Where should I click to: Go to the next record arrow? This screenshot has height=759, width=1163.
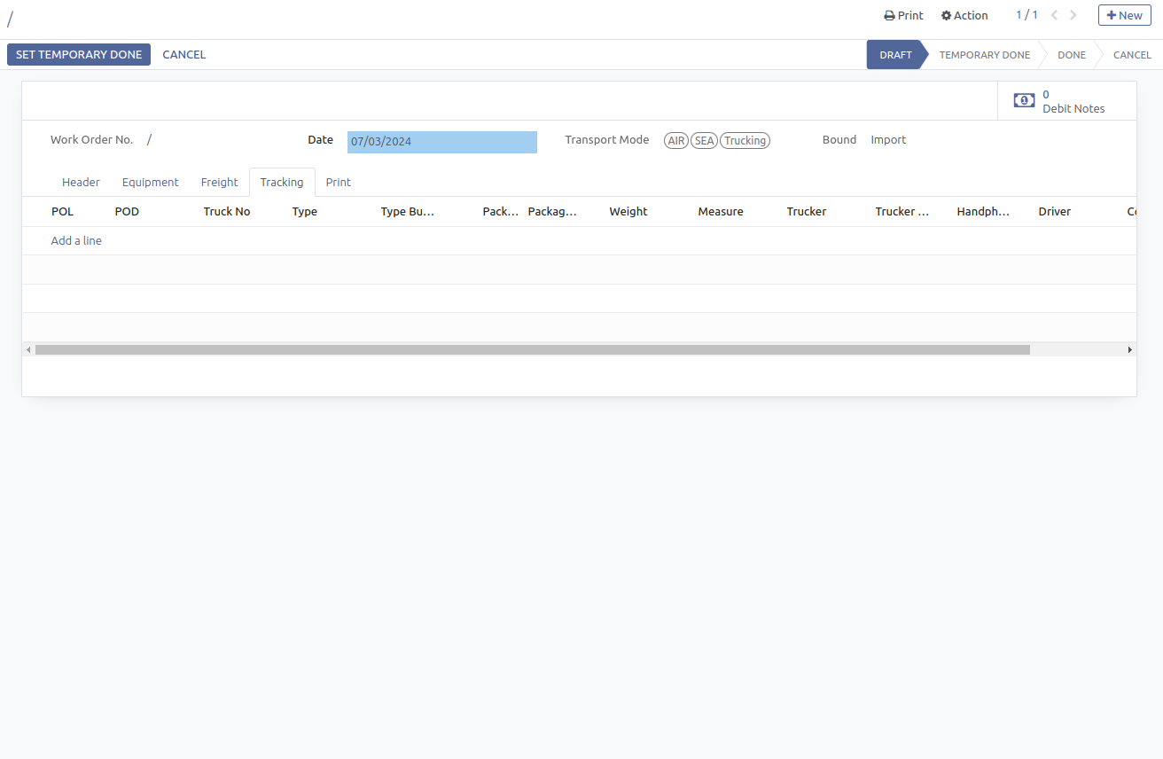pyautogui.click(x=1073, y=15)
